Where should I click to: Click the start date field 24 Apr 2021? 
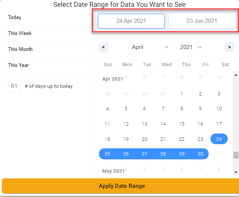(131, 21)
